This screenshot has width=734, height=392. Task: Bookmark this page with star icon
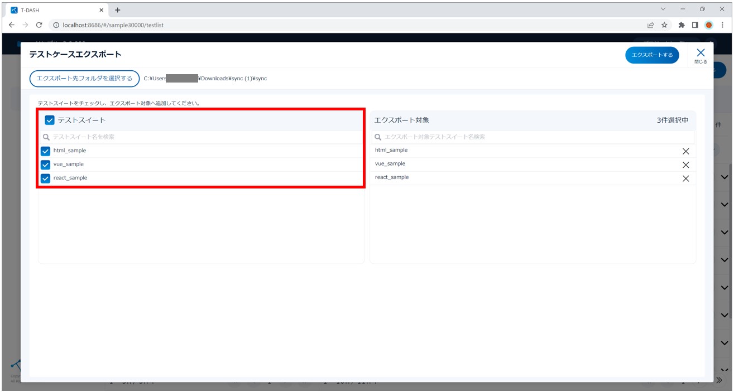(664, 25)
